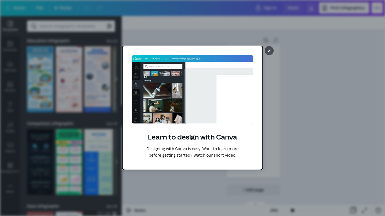This screenshot has height=216, width=385.
Task: Open the Uploads panel in the sidebar
Action: 10,66
